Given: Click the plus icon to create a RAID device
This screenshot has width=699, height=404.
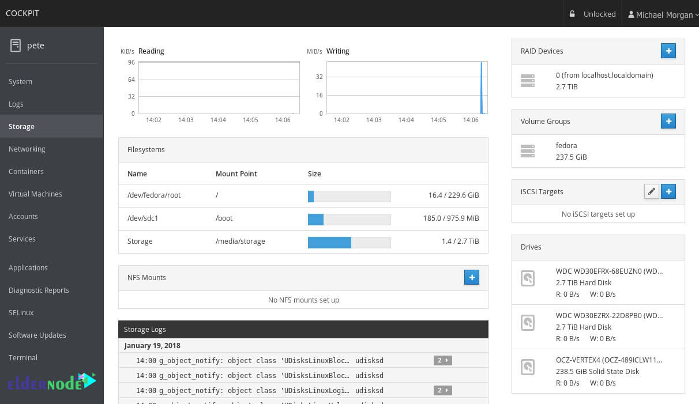Looking at the screenshot, I should coord(668,51).
